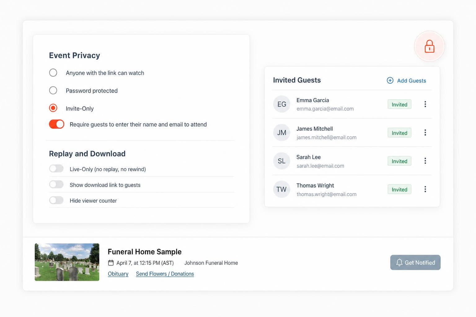The height and width of the screenshot is (317, 476).
Task: Click james.mitchell@email.com address
Action: click(x=326, y=137)
